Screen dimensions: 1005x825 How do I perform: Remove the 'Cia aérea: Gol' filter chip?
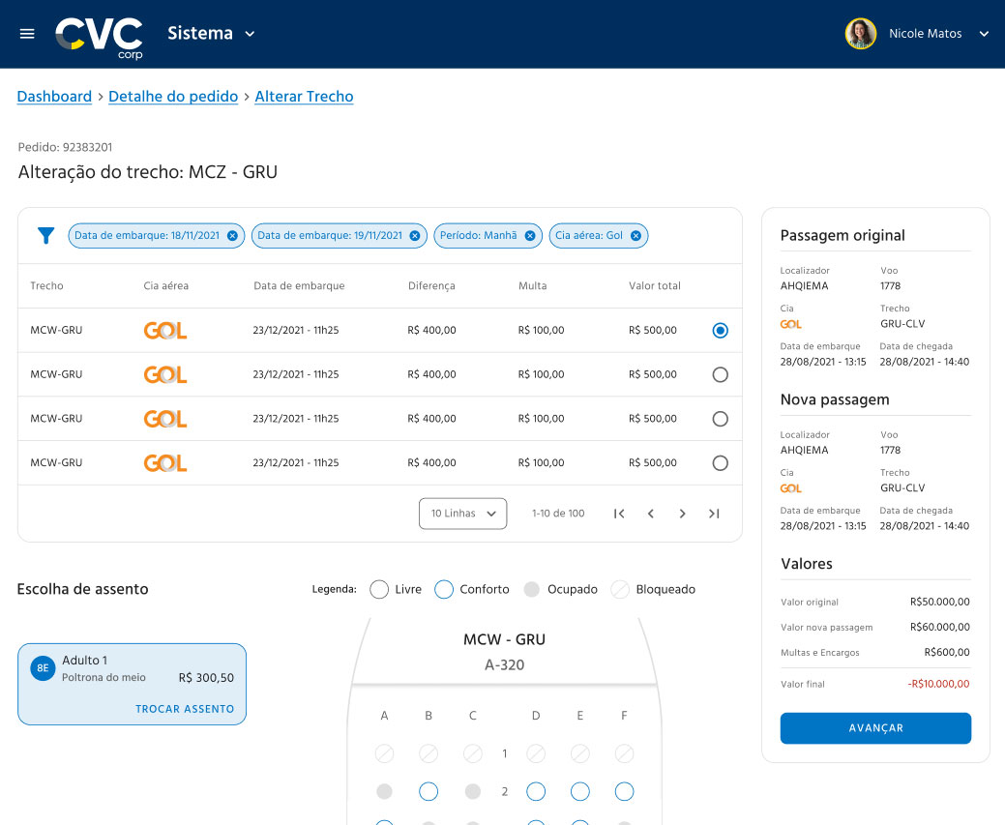click(636, 235)
